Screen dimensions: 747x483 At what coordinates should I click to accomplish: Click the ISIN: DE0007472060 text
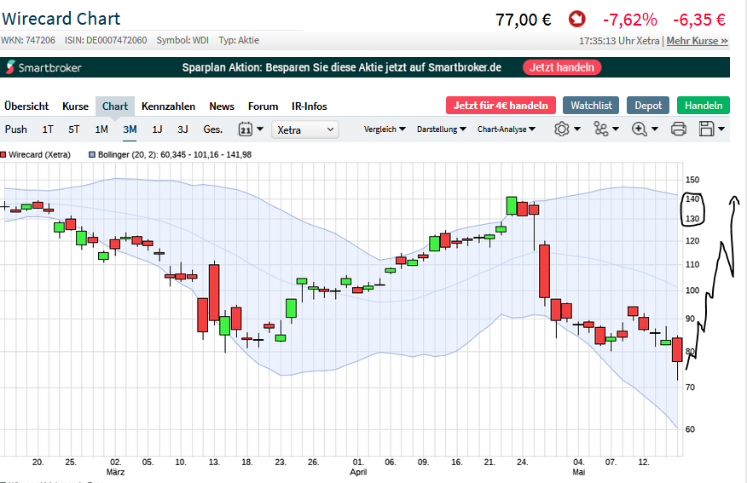coord(106,40)
